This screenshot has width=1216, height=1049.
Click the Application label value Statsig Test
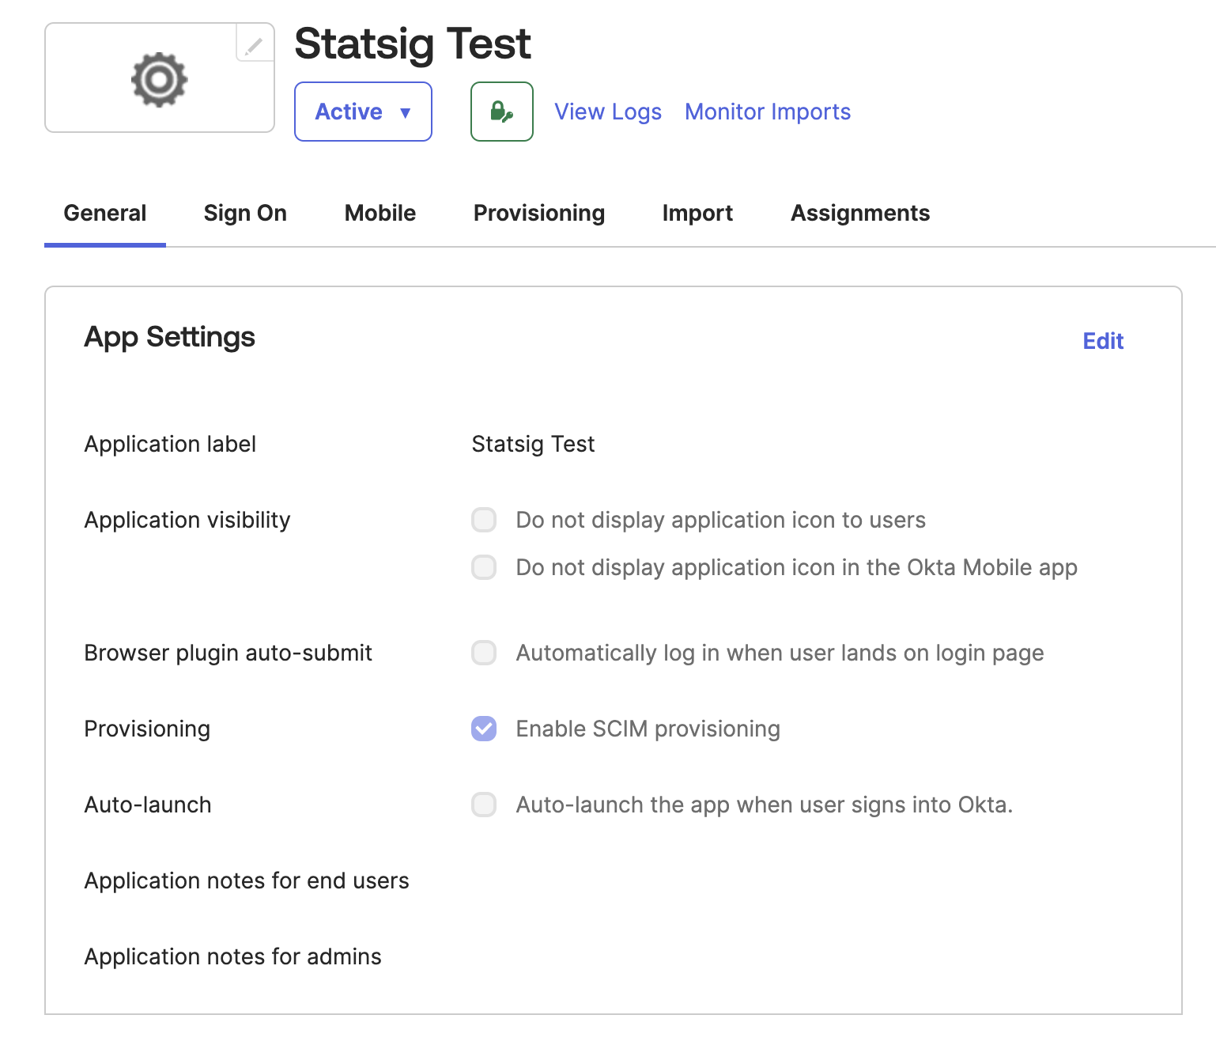pos(532,444)
